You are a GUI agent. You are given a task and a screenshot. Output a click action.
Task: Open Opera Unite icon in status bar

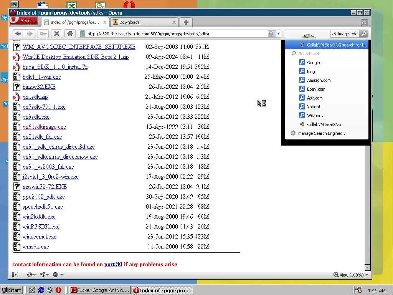pos(44,275)
